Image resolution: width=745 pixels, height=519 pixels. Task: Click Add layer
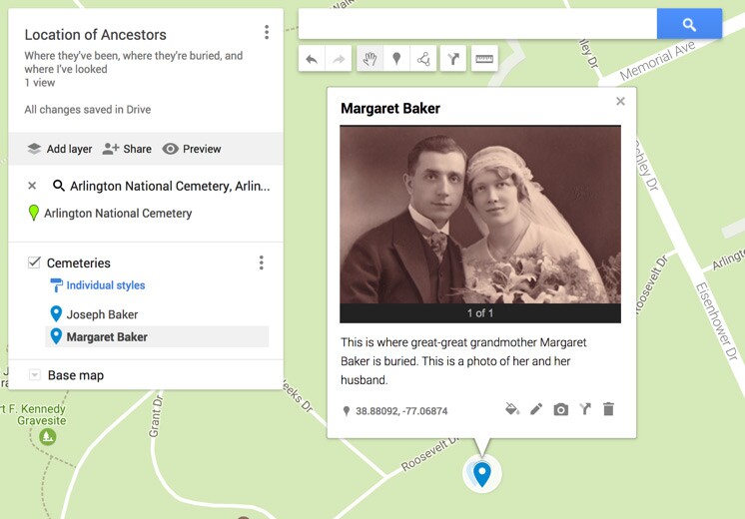click(x=59, y=149)
